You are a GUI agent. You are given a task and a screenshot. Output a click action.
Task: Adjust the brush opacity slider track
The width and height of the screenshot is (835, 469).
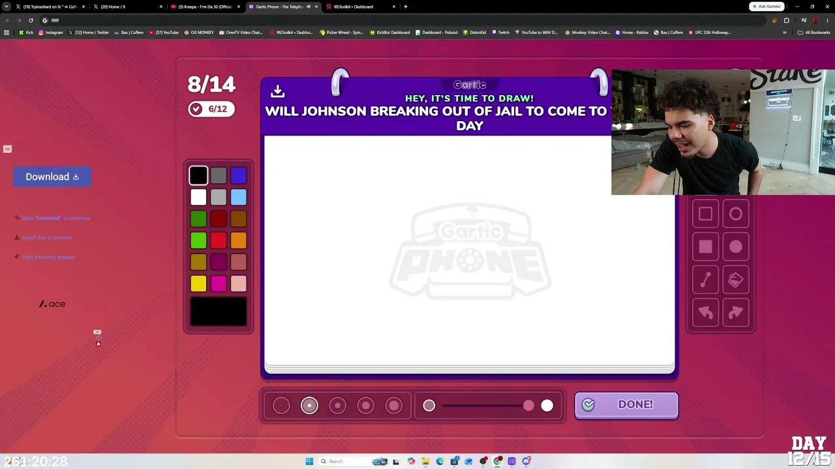pyautogui.click(x=488, y=406)
